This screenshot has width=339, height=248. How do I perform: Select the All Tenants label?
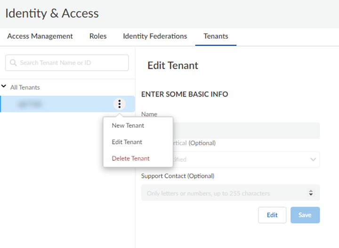pos(25,88)
